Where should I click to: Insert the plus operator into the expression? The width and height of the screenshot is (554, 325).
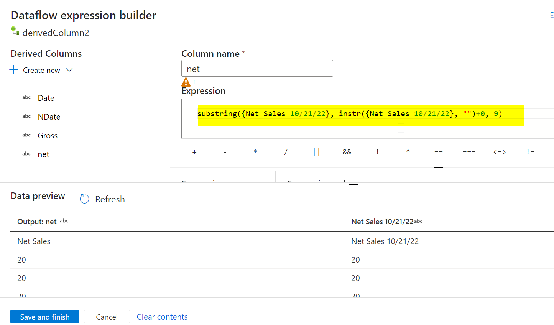pos(194,152)
